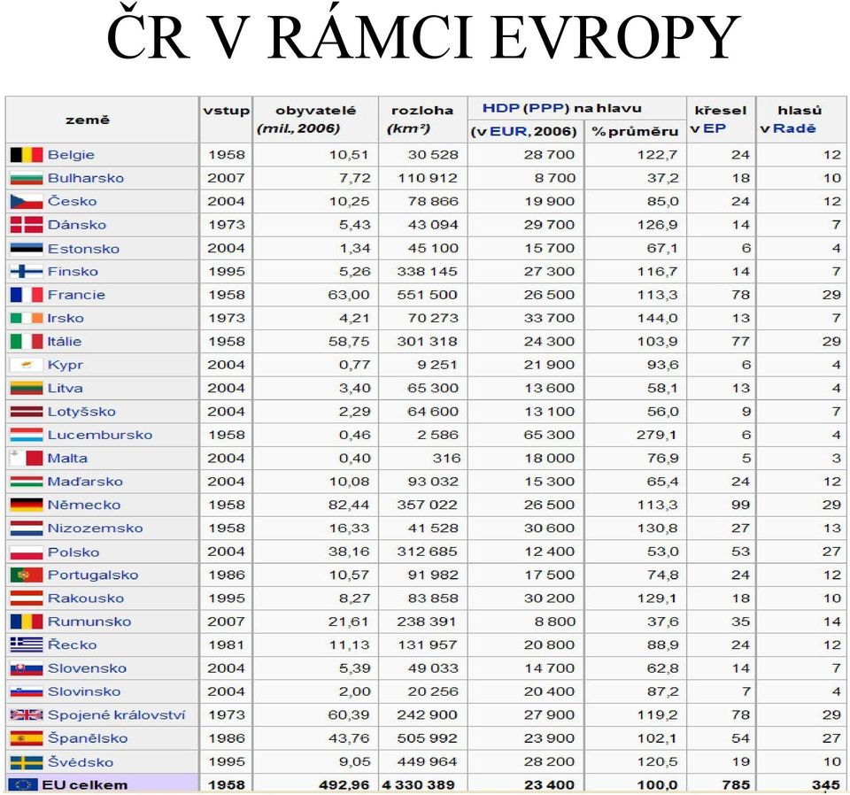Click the Danish flag beside Dánsko

click(x=26, y=225)
